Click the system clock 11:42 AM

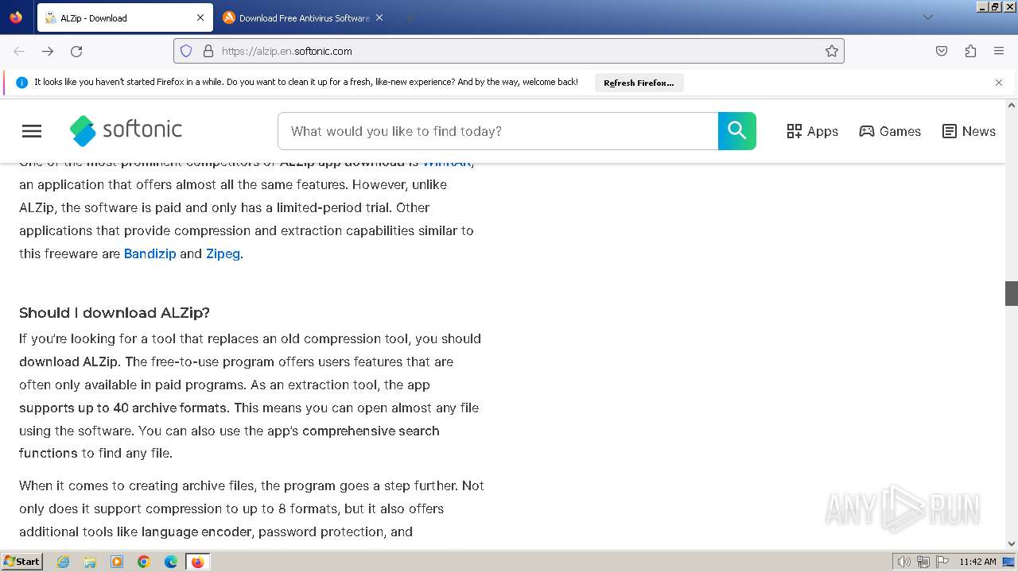pos(977,562)
